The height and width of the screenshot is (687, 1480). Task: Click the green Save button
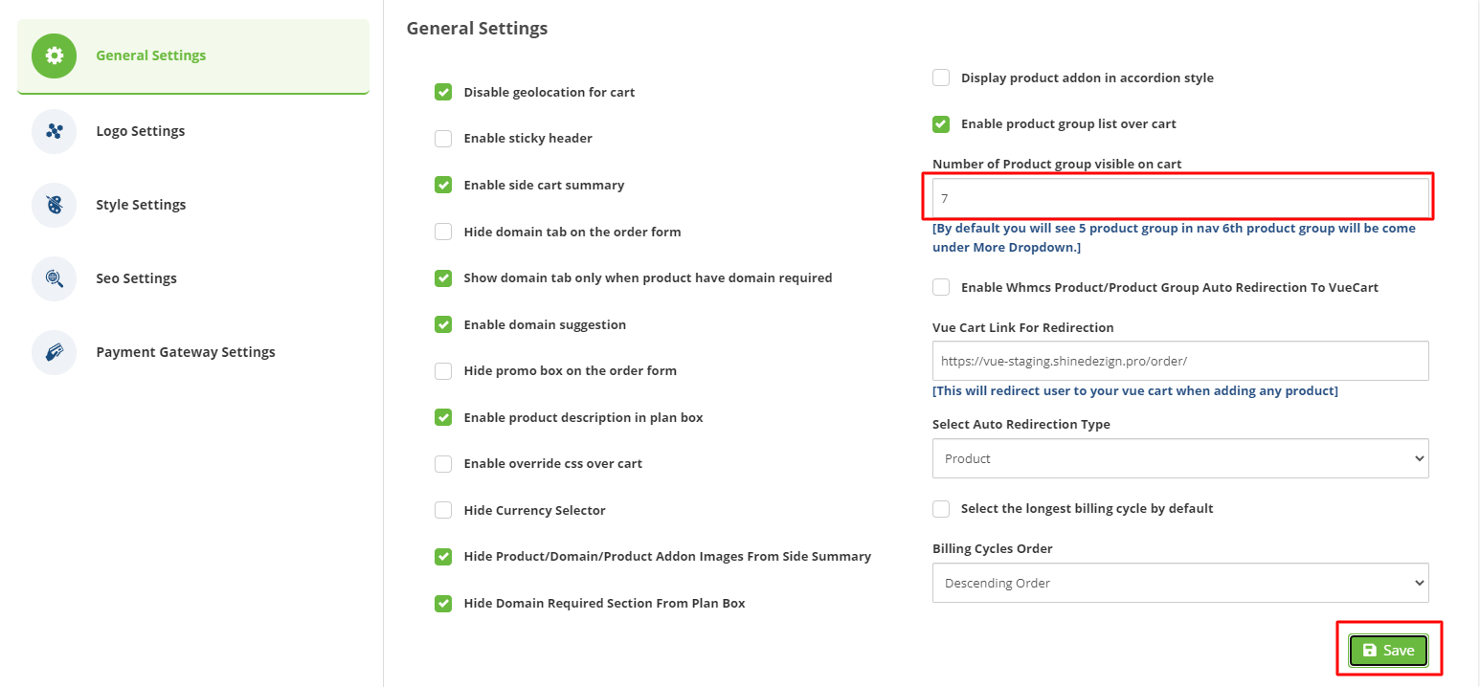(x=1388, y=651)
